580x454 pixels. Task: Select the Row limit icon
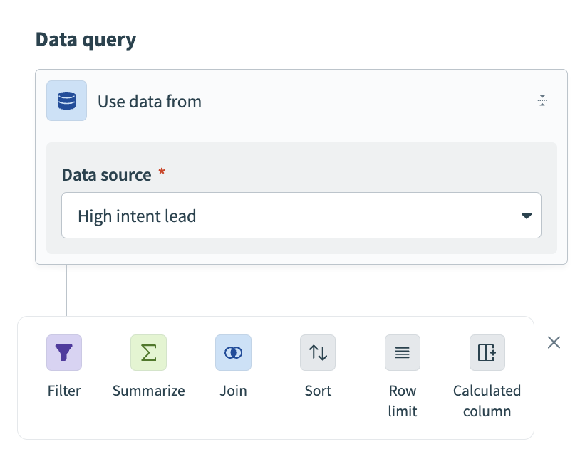402,352
